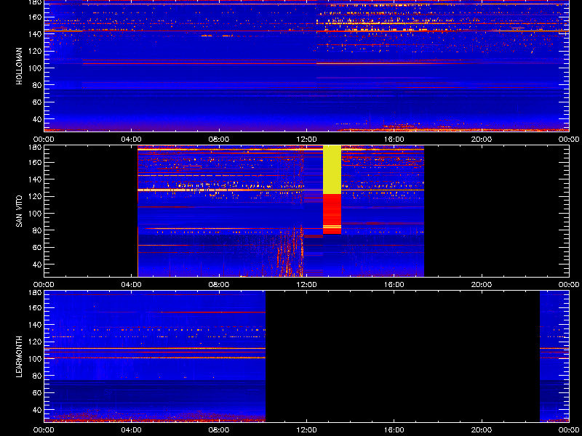The image size is (582, 436).
Task: Select the 12:00 tick label under Holloman plot
Action: click(306, 140)
